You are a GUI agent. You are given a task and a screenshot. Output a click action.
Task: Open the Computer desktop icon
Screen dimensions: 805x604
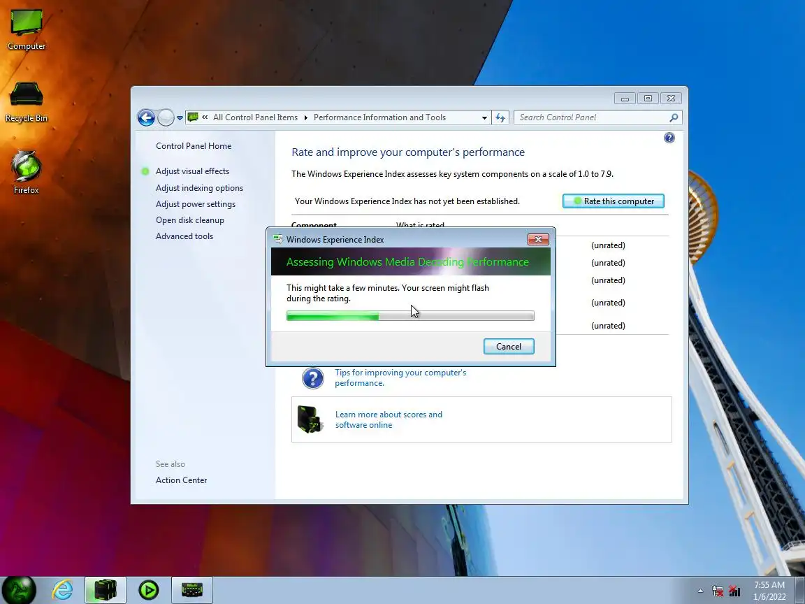pos(26,30)
